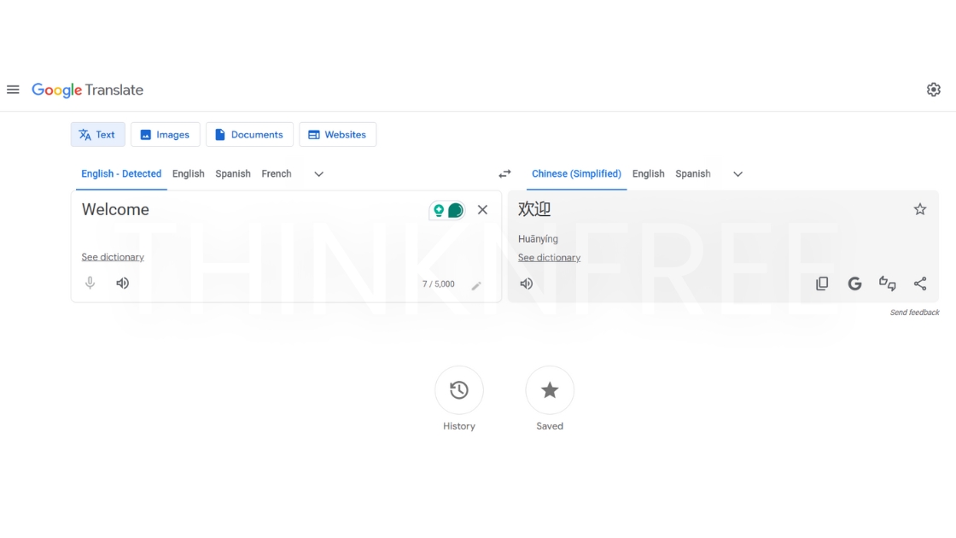Swap source and target languages
Screen dimensions: 956x538
tap(504, 174)
